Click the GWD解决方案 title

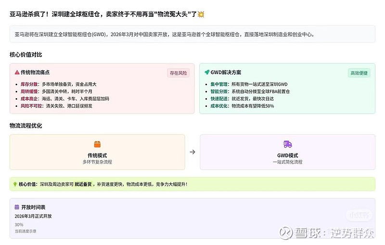tap(226, 72)
